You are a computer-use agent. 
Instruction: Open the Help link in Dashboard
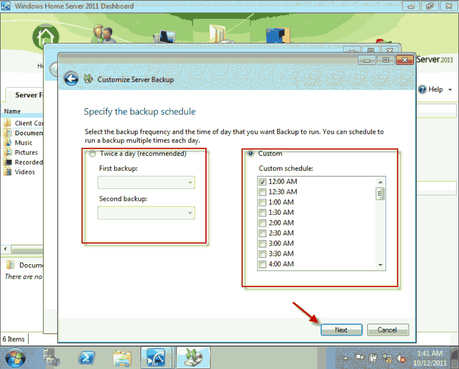[435, 89]
